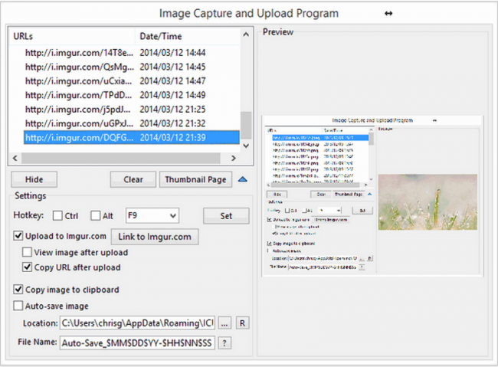The image size is (498, 367).
Task: Click Link to Imgur.com button
Action: [x=155, y=237]
